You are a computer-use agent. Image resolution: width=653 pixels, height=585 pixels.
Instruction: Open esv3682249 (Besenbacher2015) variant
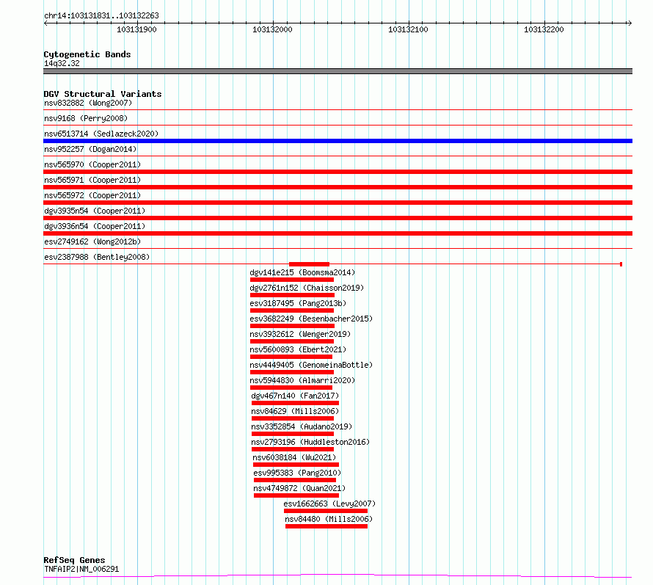311,319
